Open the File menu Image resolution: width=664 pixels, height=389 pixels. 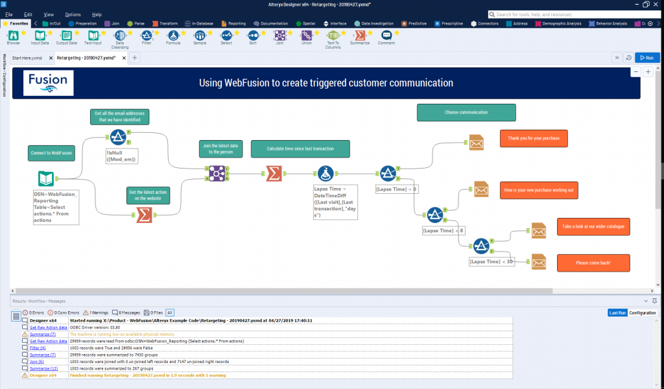pyautogui.click(x=9, y=14)
